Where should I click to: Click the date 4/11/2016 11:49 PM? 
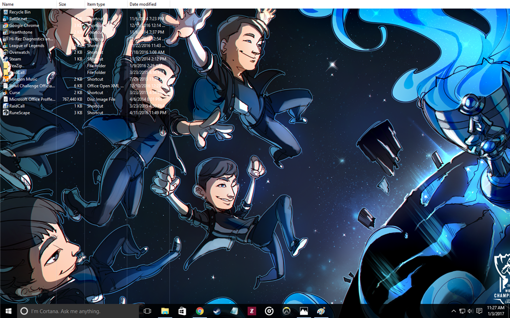click(148, 113)
